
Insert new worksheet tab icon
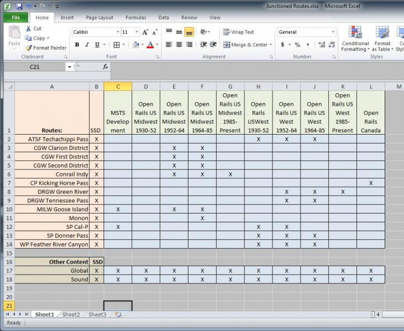pyautogui.click(x=118, y=314)
